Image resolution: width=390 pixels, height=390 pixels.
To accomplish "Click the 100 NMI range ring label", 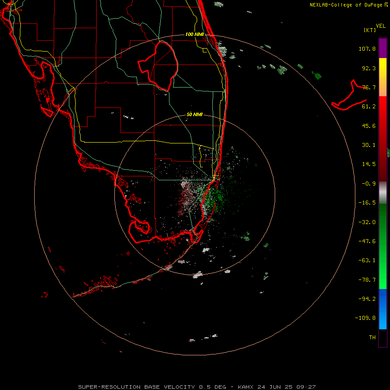I will (195, 34).
